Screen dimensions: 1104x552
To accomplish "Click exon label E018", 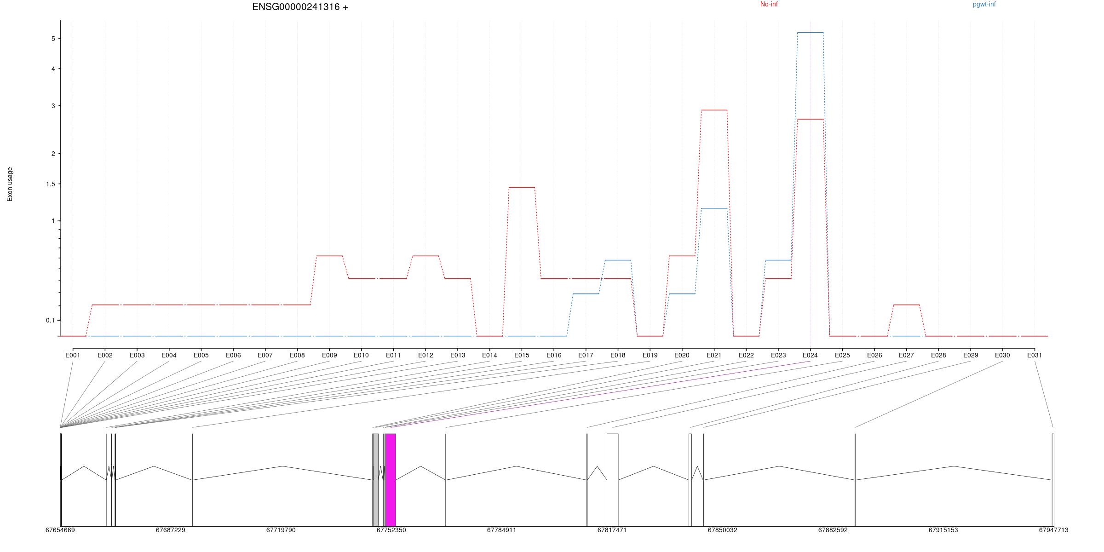I will (618, 355).
